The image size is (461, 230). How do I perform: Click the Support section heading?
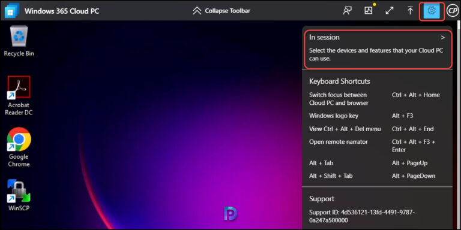(322, 199)
